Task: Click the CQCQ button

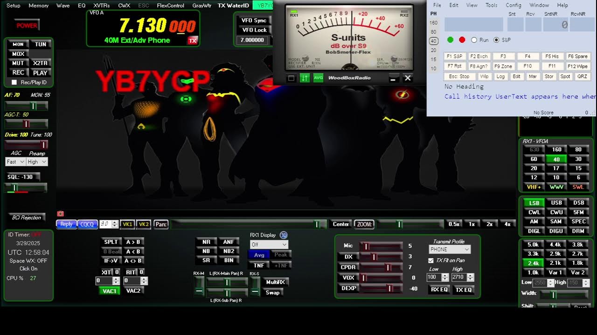Action: 87,224
